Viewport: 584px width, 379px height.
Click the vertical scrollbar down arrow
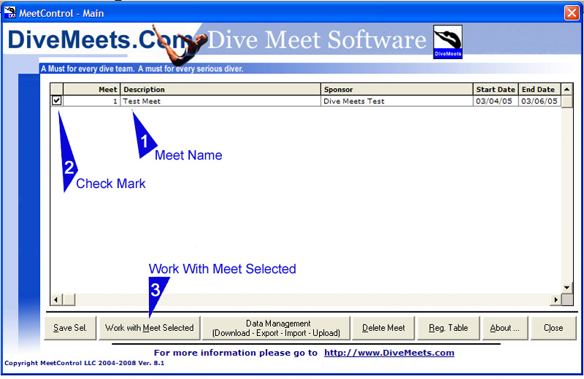pyautogui.click(x=567, y=287)
